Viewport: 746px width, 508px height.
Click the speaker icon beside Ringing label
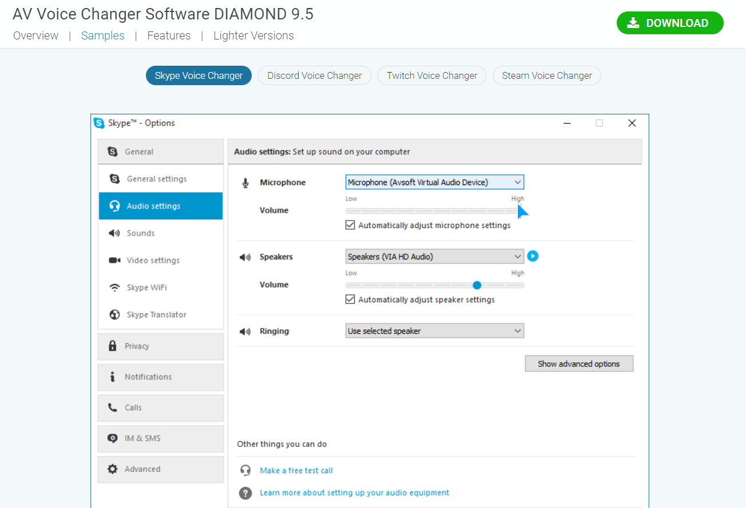pyautogui.click(x=245, y=331)
